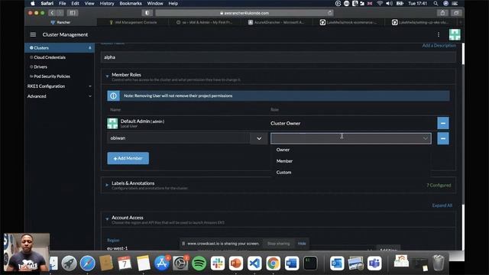Open Visual Studio Code from the Dock
489x275 pixels.
tap(254, 264)
